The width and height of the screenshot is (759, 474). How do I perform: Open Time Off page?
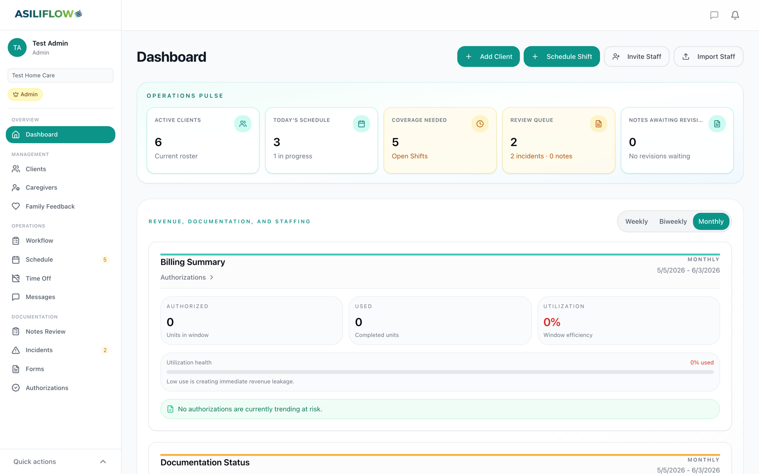(x=60, y=278)
